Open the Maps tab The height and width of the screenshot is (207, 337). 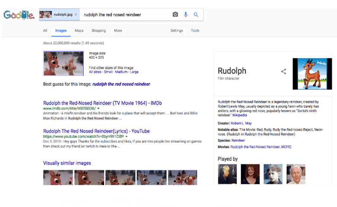click(79, 31)
